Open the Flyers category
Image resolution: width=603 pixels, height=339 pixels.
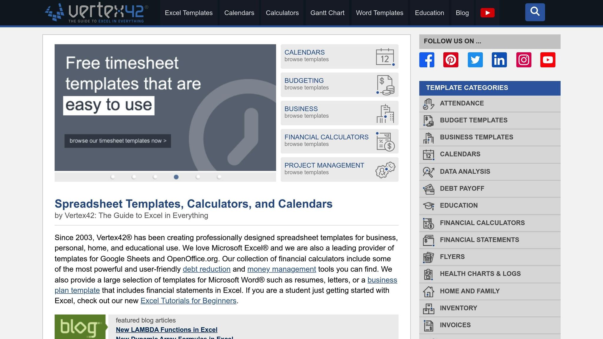[490, 257]
